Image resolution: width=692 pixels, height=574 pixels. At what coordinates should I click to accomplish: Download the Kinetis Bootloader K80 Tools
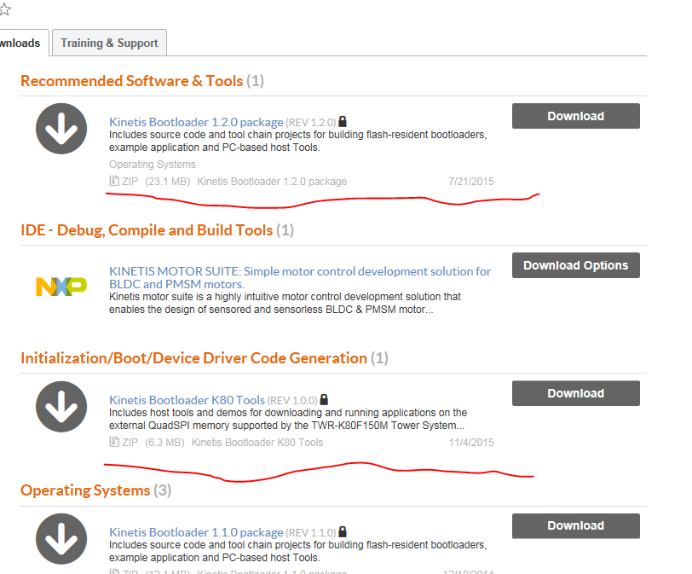click(575, 393)
